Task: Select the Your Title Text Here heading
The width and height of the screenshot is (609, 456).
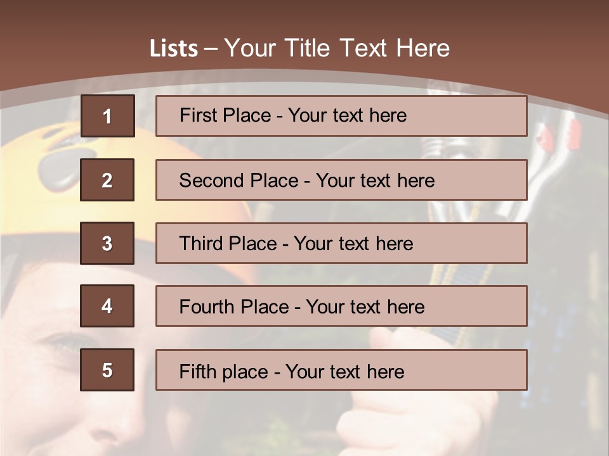Action: tap(337, 48)
